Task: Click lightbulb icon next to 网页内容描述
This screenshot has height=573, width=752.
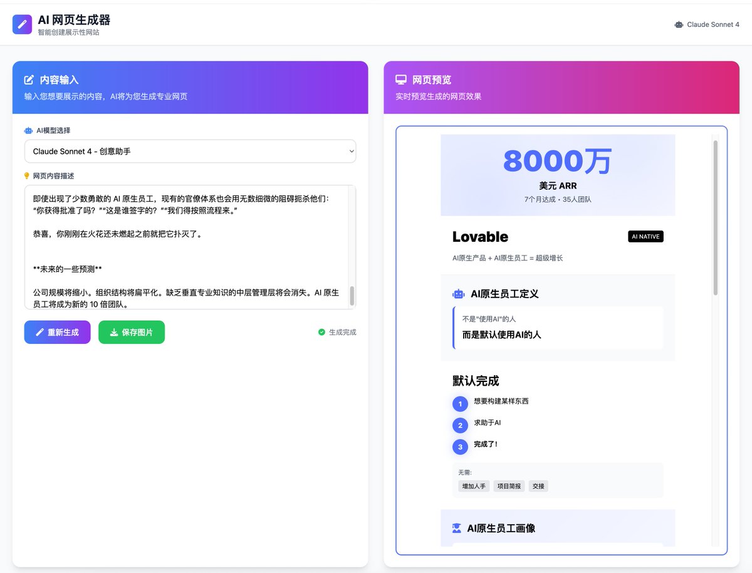Action: point(27,176)
